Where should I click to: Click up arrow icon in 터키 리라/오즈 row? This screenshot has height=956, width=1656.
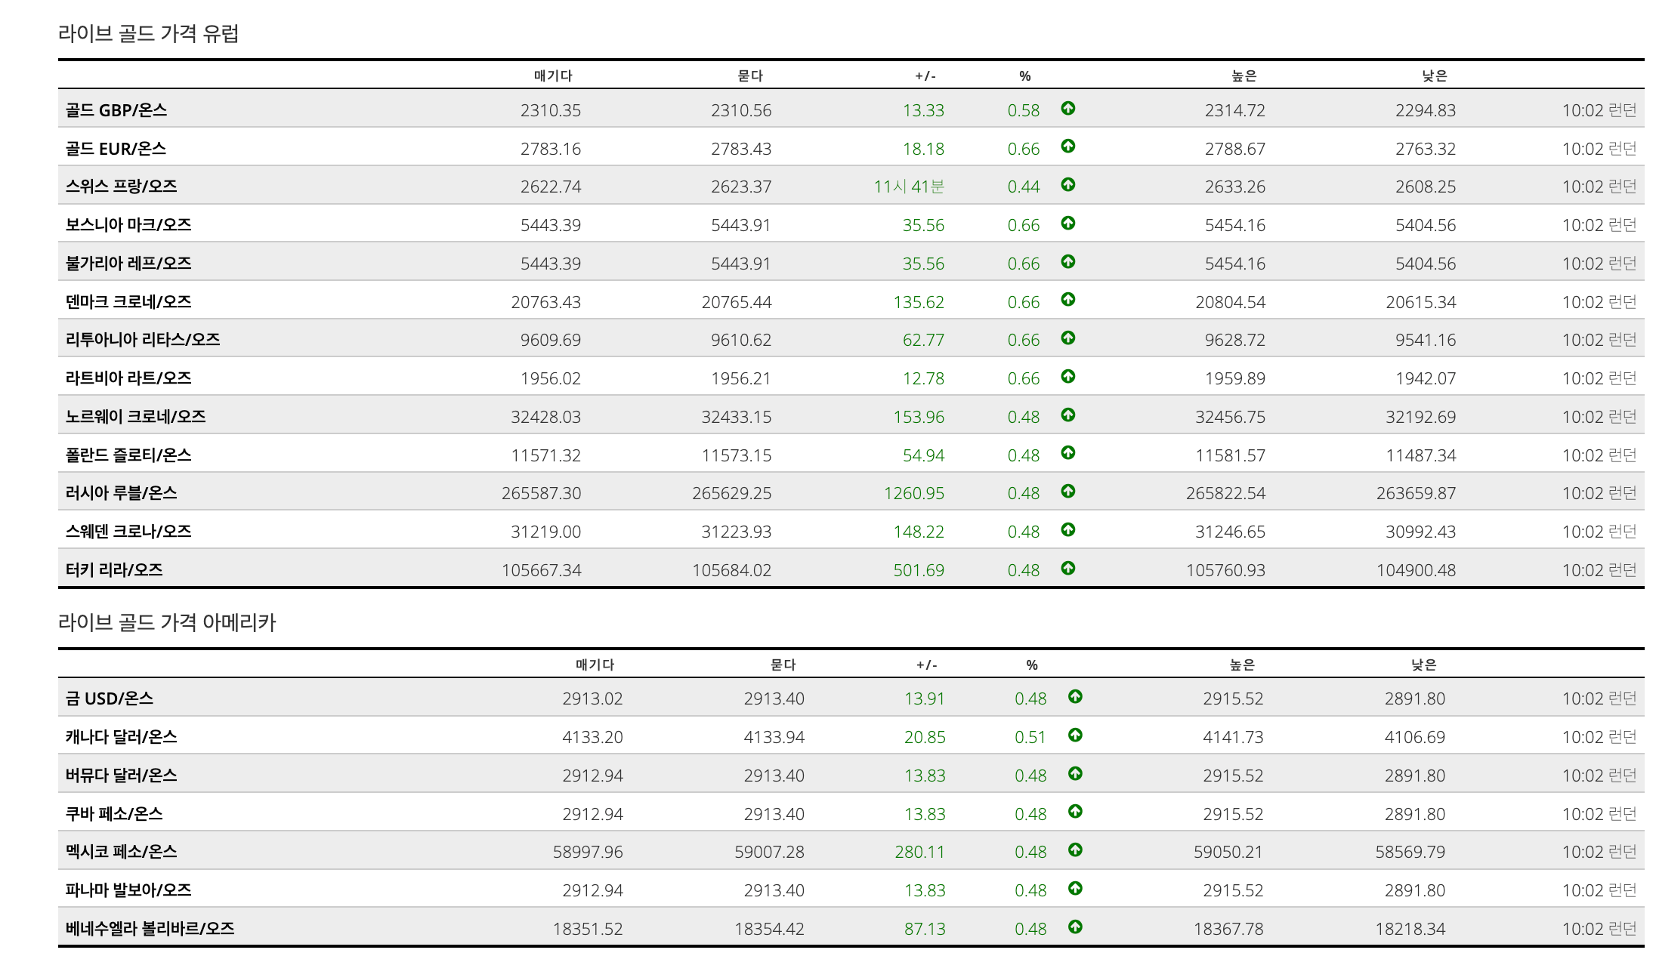coord(1067,569)
